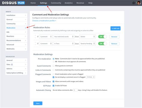The height and width of the screenshot is (108, 142).
Task: Open Send to Pending action dropdown
Action: point(87,44)
